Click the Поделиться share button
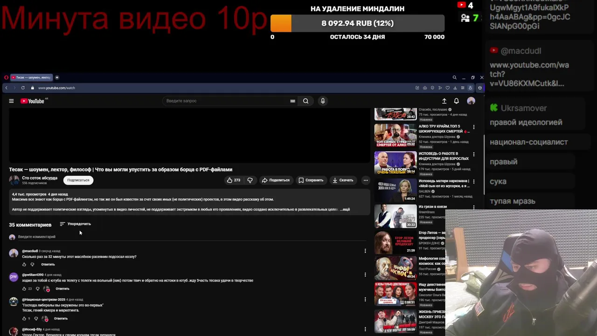This screenshot has height=336, width=597. [x=276, y=180]
